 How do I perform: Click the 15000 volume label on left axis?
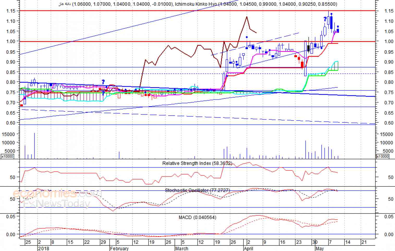(x=9, y=134)
